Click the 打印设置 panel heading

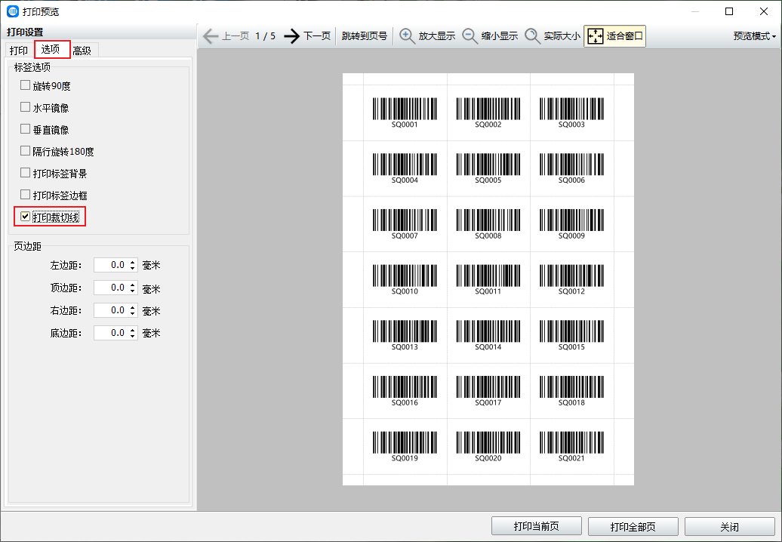point(25,32)
